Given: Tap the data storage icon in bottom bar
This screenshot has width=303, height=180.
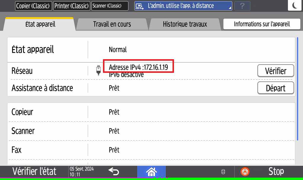Looking at the screenshot, I should [x=223, y=172].
